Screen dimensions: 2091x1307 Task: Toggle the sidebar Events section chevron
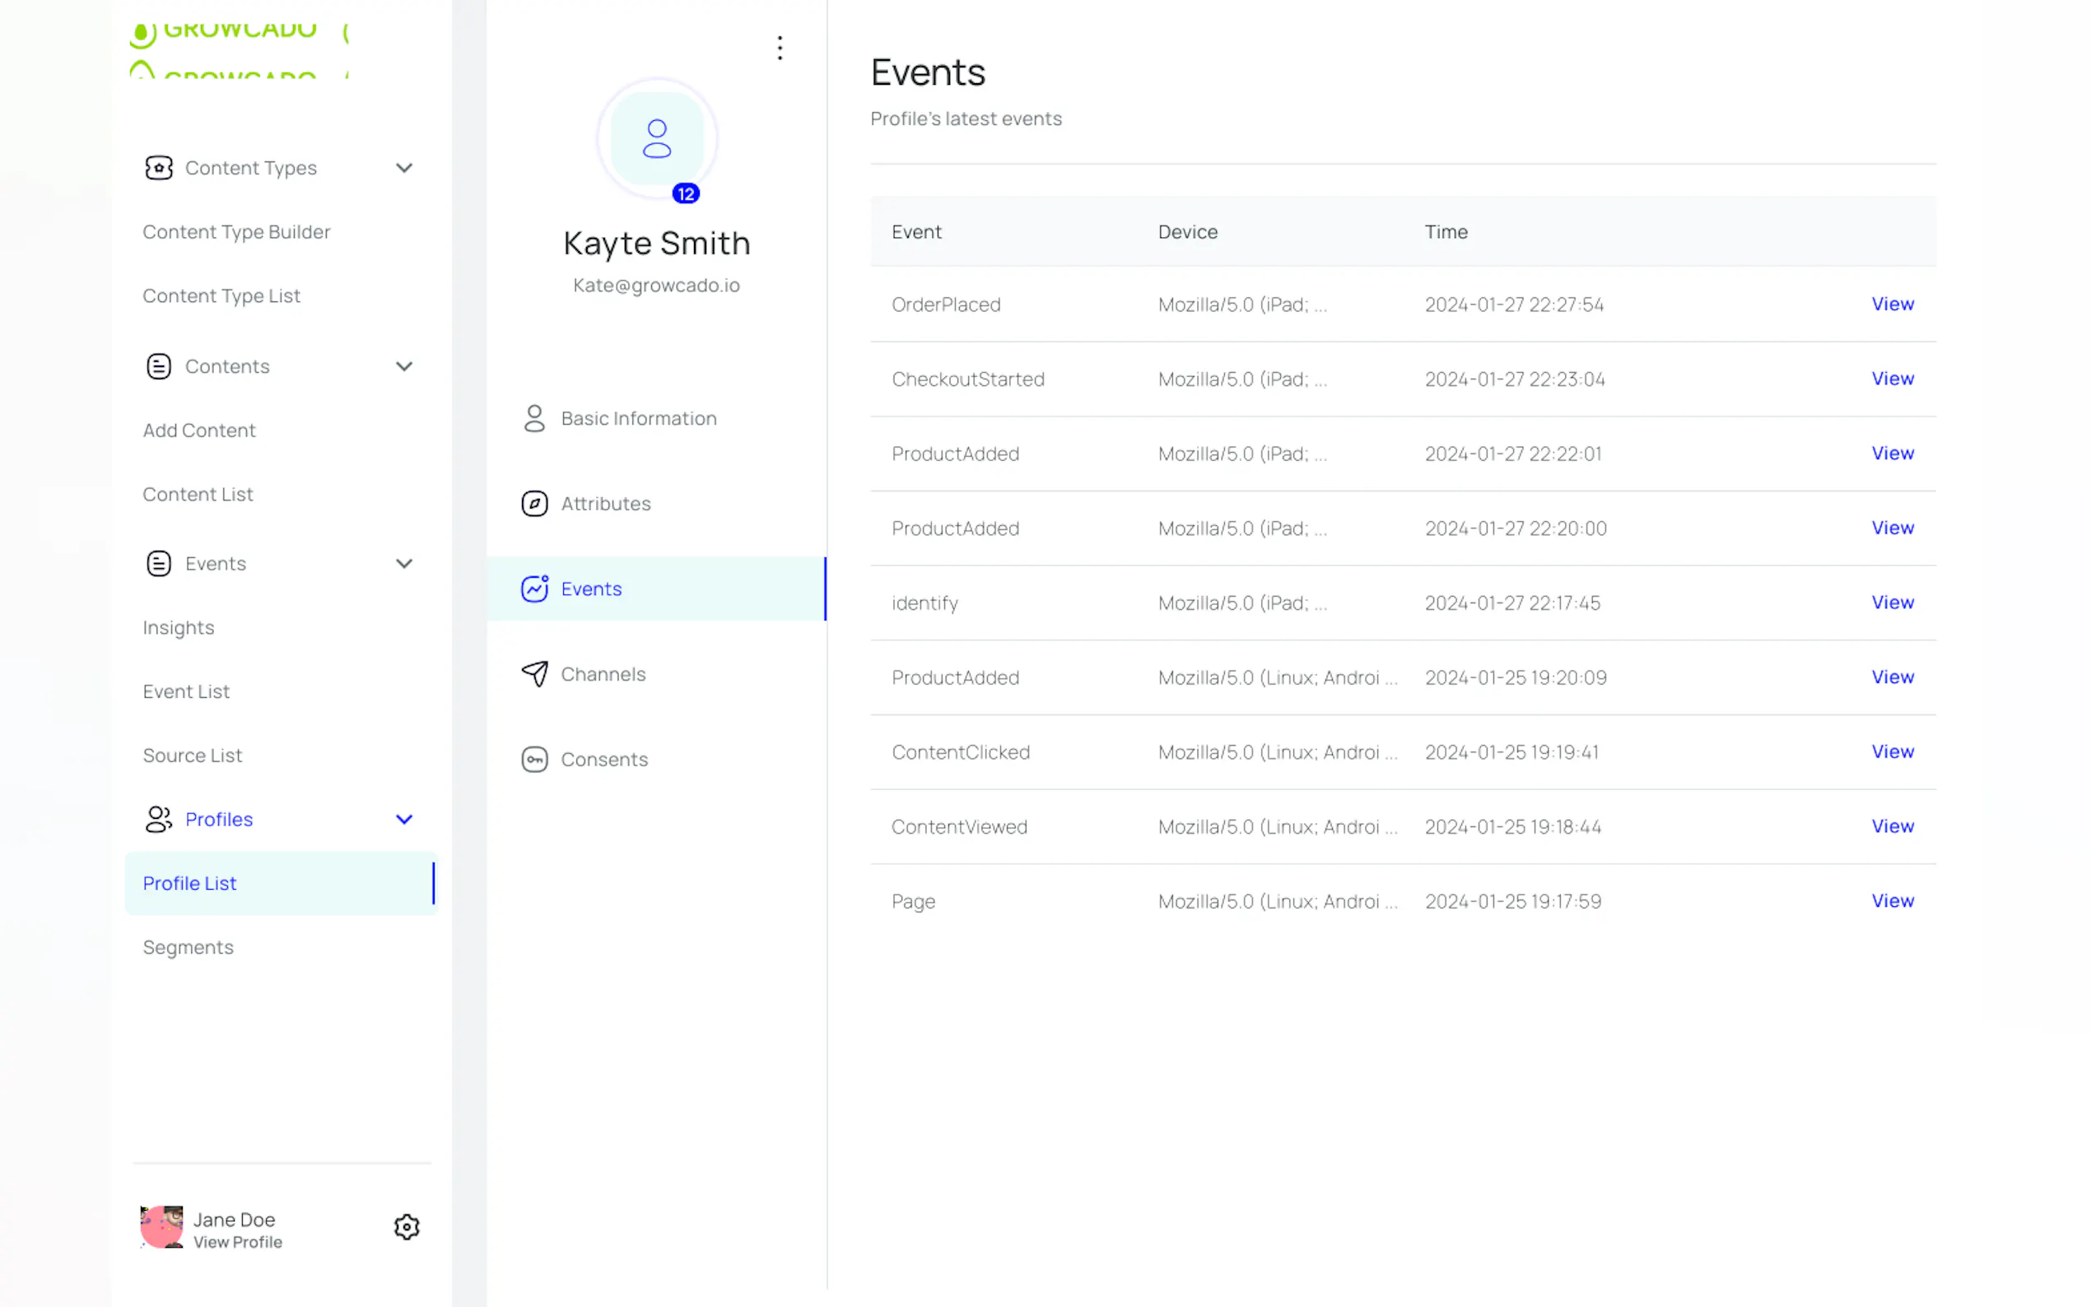[x=403, y=564]
